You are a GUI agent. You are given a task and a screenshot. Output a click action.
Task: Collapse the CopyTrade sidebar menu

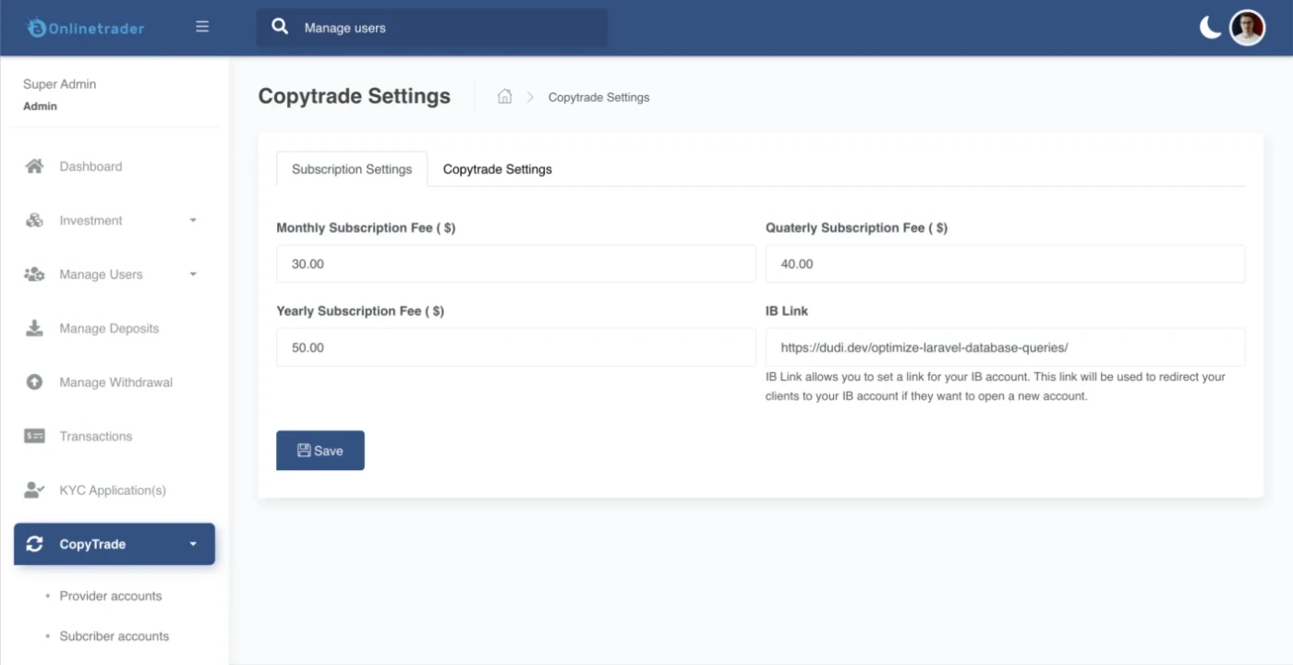[193, 544]
